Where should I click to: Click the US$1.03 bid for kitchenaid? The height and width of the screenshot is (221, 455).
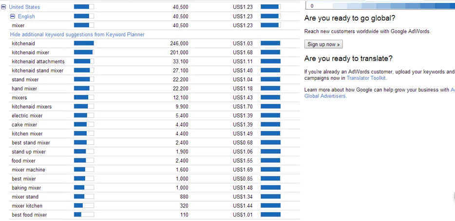click(243, 43)
